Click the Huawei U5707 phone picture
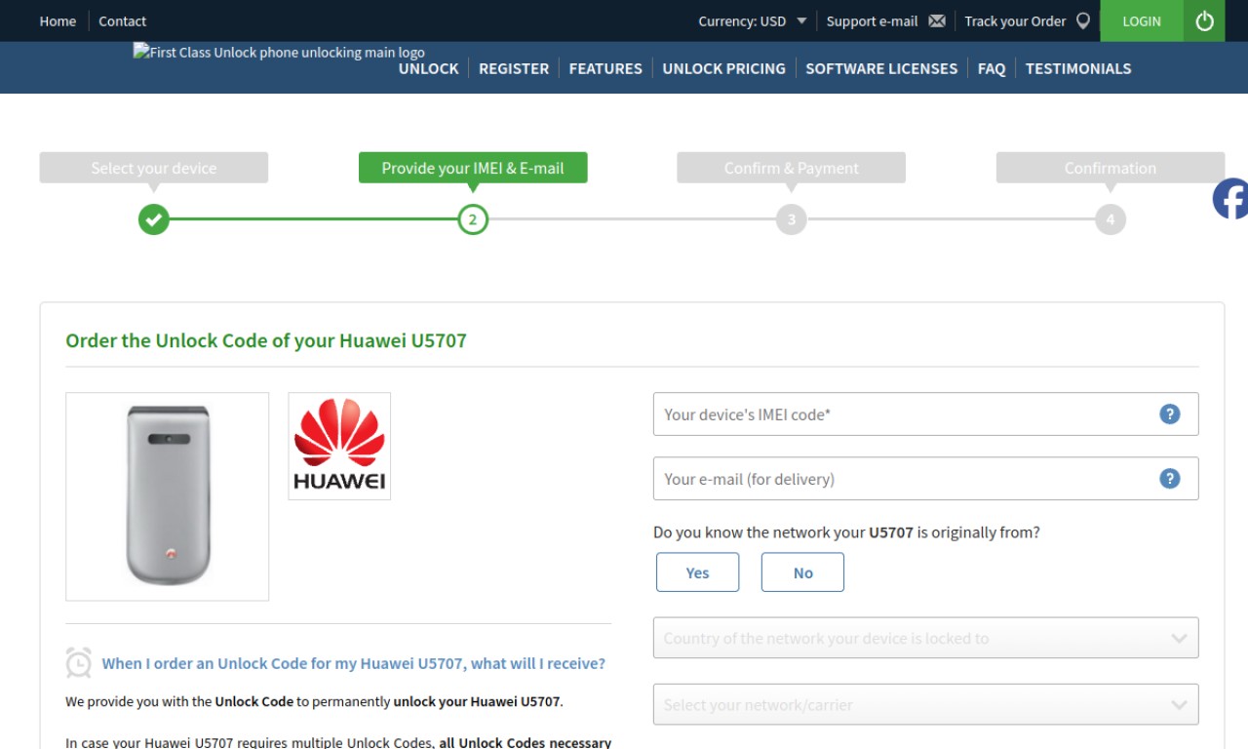Image resolution: width=1248 pixels, height=749 pixels. point(168,496)
